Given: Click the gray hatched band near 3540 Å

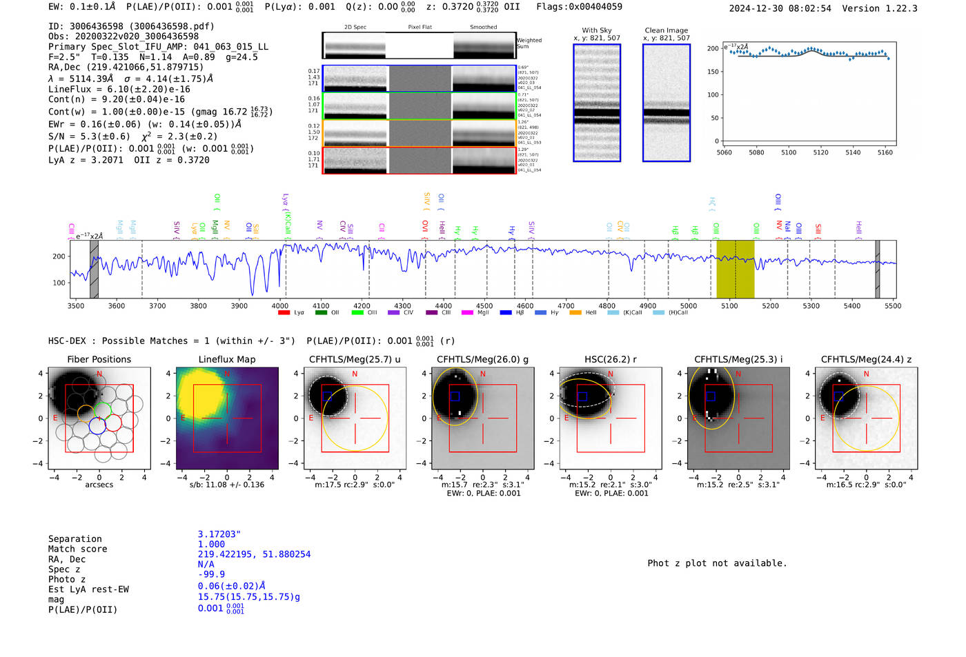Looking at the screenshot, I should click(x=94, y=269).
